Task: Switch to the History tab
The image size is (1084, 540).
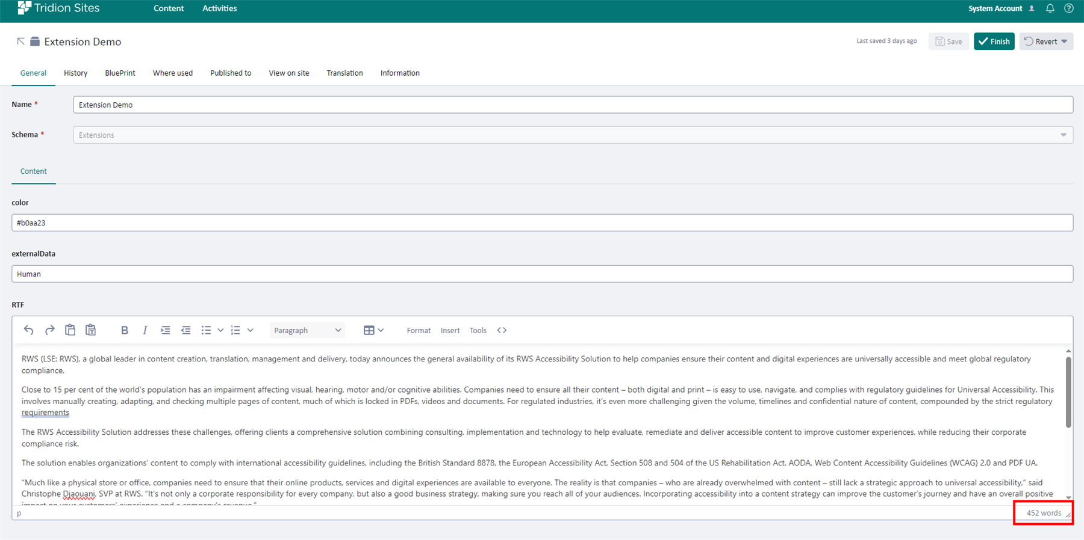Action: [x=76, y=73]
